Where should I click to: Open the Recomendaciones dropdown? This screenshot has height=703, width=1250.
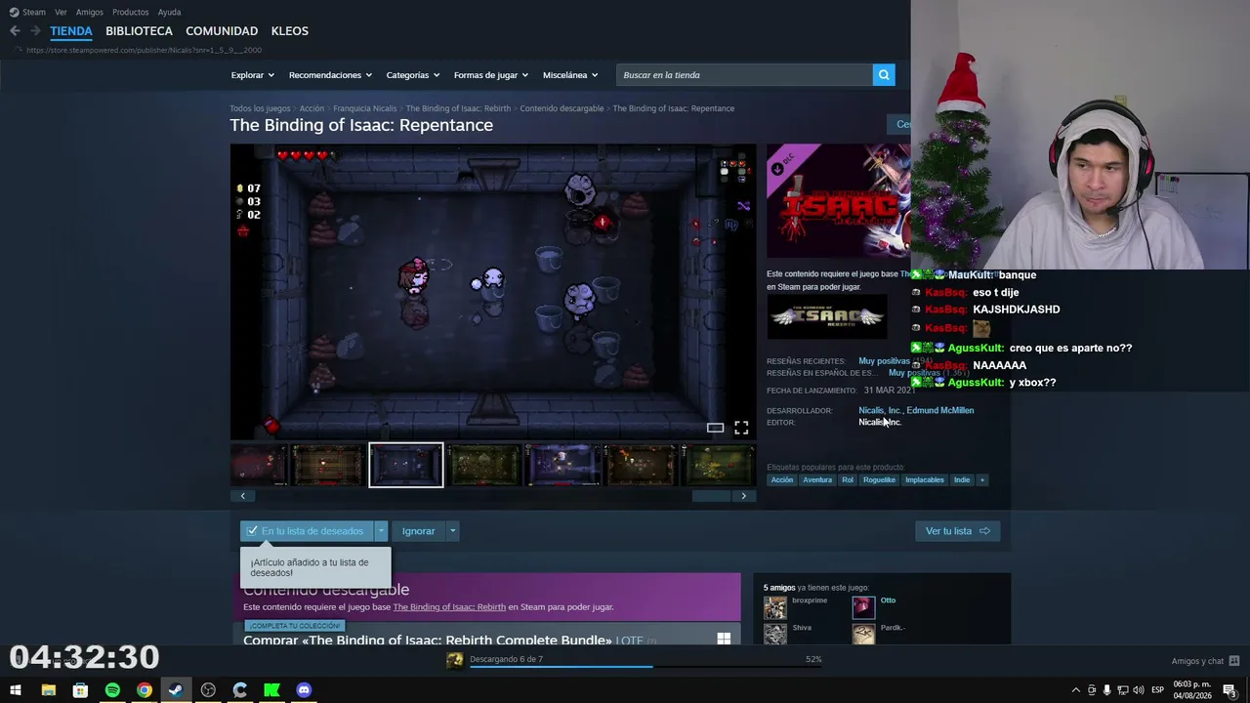(330, 75)
